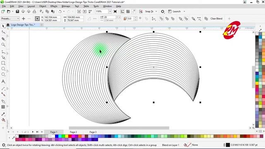This screenshot has width=265, height=149.
Task: Open the Options gear icon
Action: pyautogui.click(x=163, y=12)
